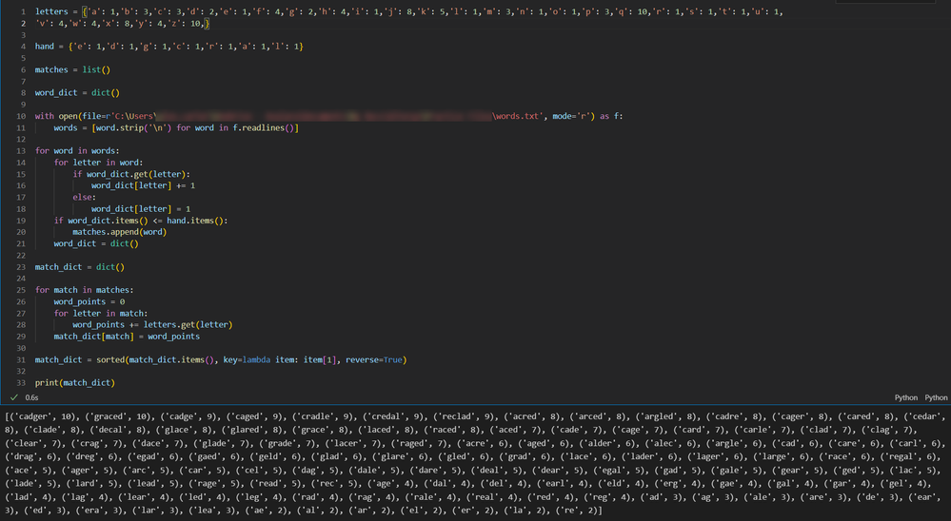The width and height of the screenshot is (951, 521).
Task: Click the ('clear', 7) entry in the output
Action: click(36, 443)
